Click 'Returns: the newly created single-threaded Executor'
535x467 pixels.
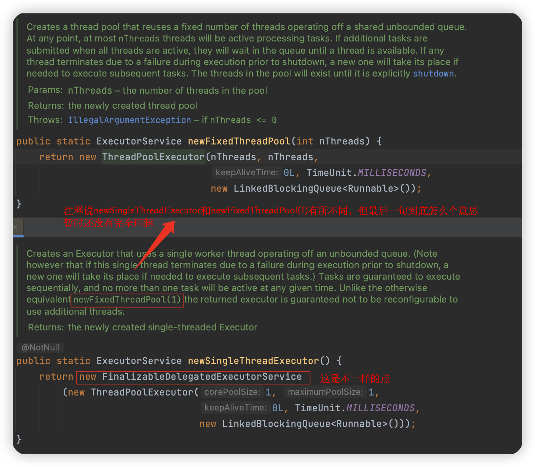[142, 327]
